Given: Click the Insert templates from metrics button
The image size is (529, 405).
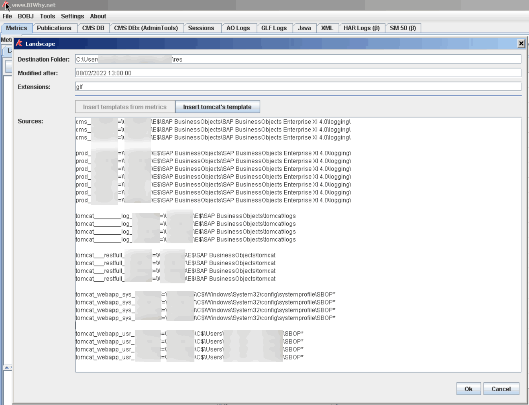Looking at the screenshot, I should [125, 107].
